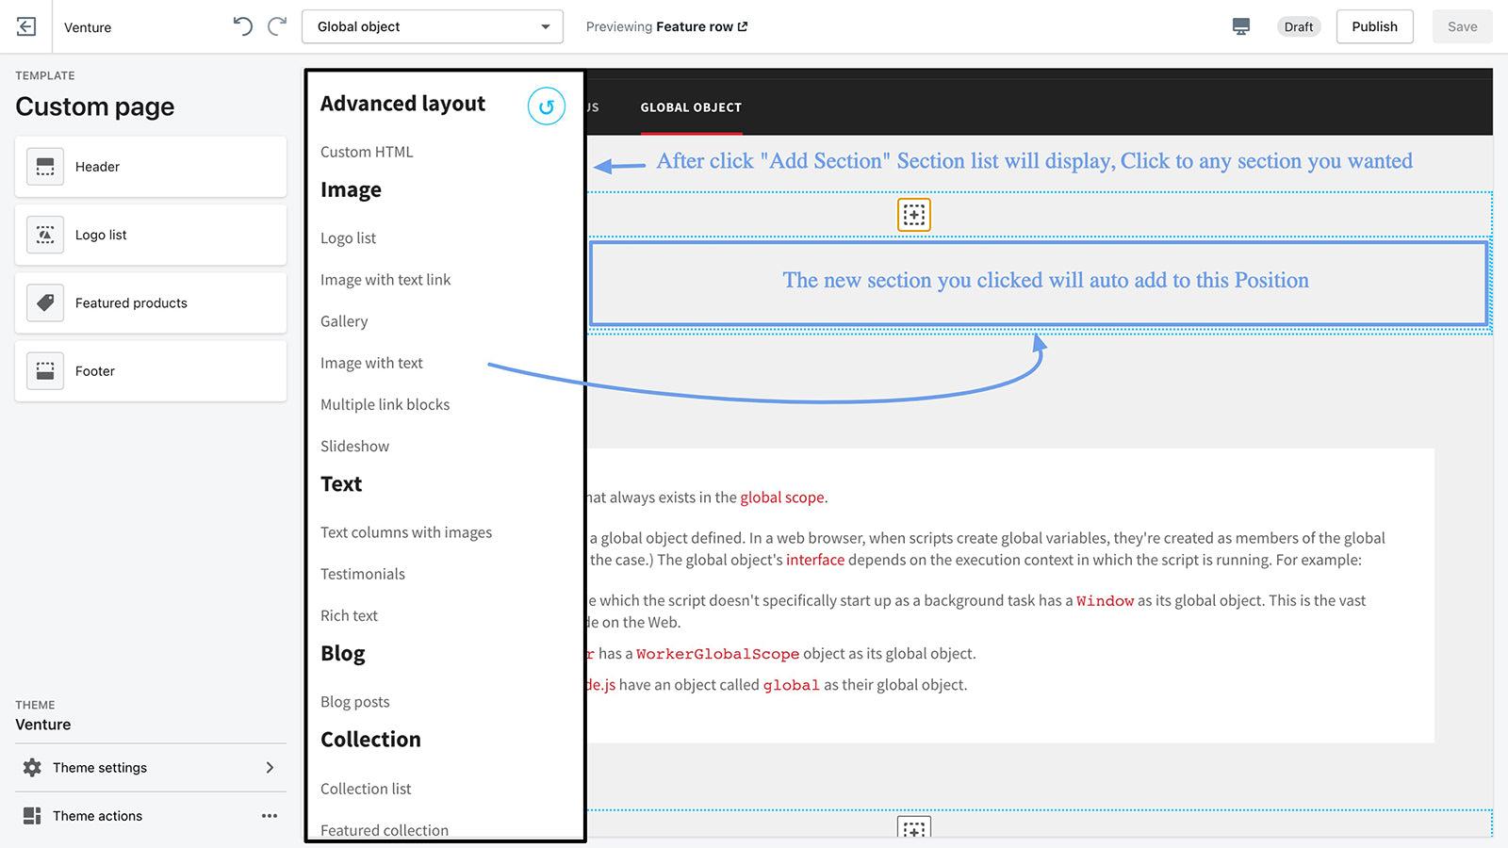This screenshot has height=848, width=1508.
Task: Click the Advanced layout refresh icon
Action: coord(547,106)
